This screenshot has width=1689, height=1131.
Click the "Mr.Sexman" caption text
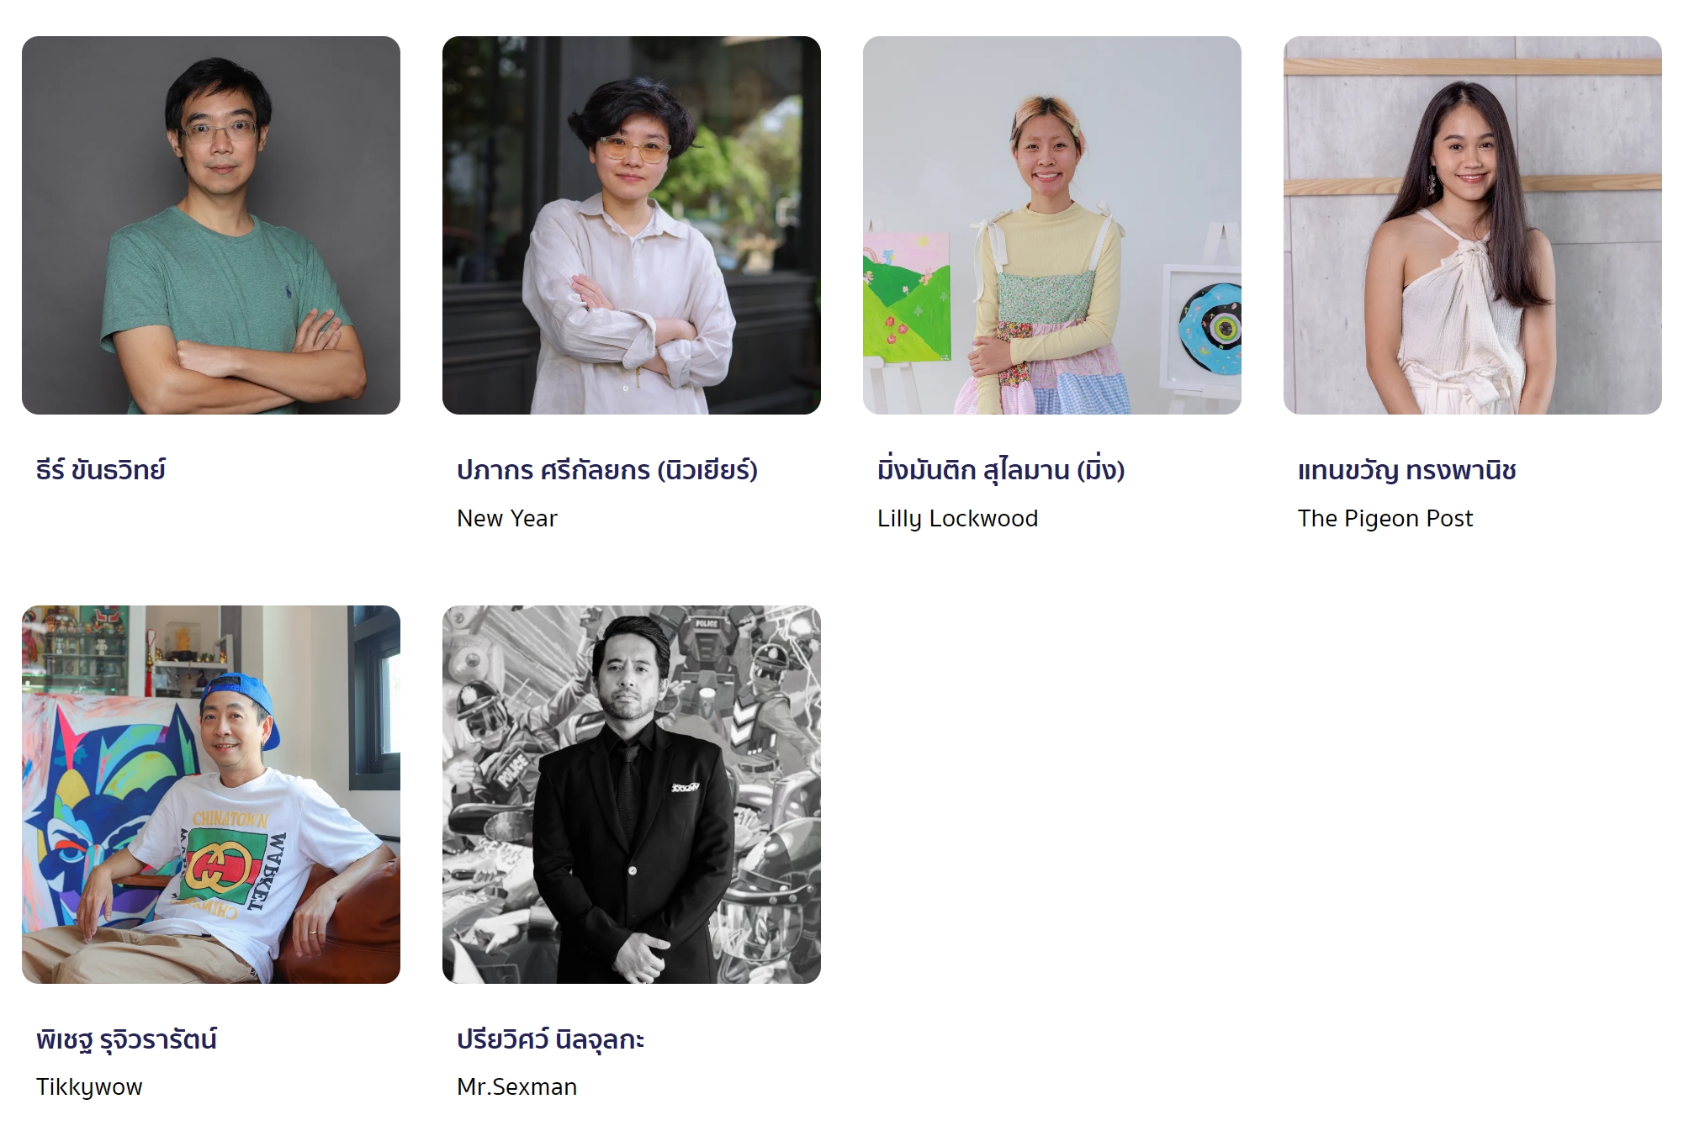517,1087
